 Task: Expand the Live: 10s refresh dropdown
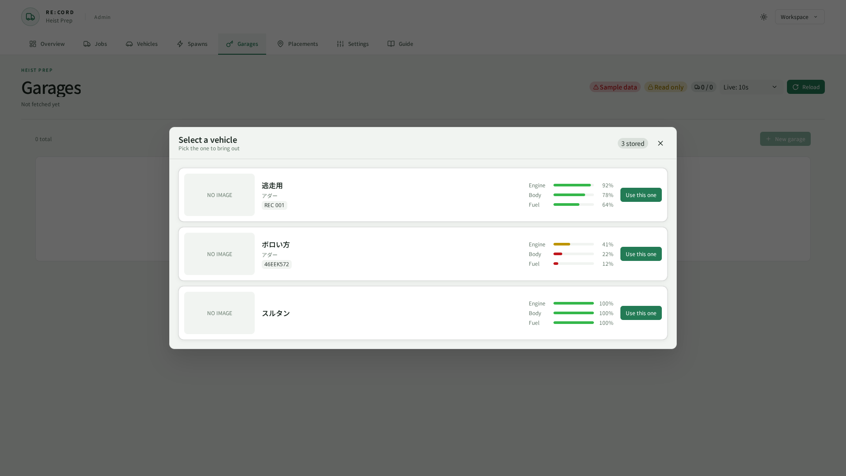pos(750,87)
